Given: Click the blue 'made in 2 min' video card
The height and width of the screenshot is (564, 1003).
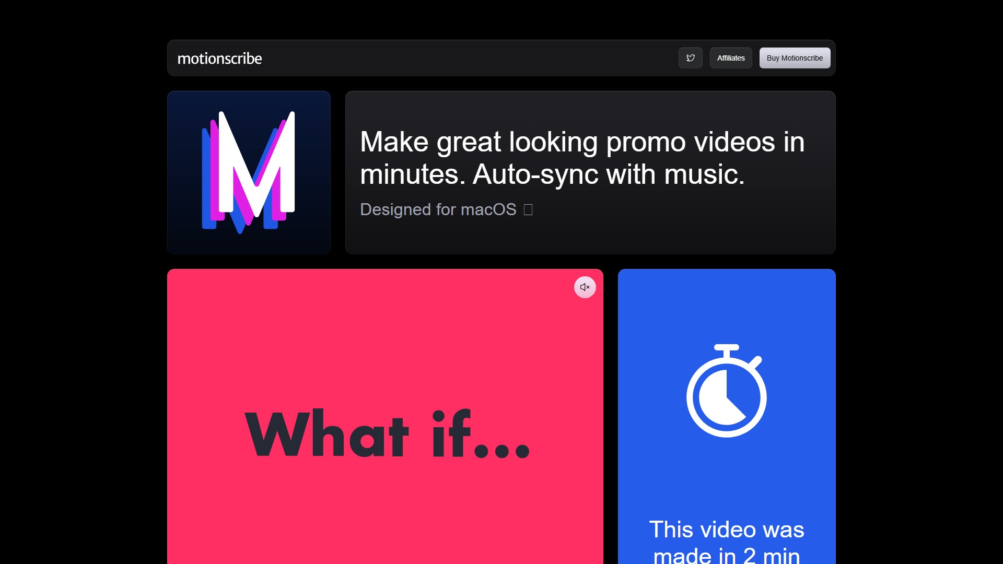Looking at the screenshot, I should pyautogui.click(x=726, y=418).
